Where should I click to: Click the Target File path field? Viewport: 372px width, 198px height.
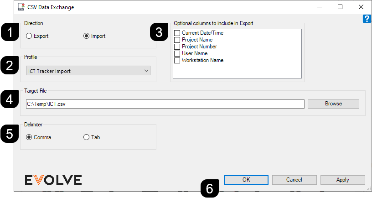(165, 104)
